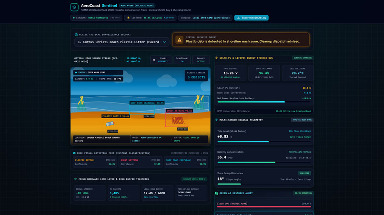This screenshot has height=215, width=384.
Task: Click the State of Charge 96.4% card
Action: point(264,73)
